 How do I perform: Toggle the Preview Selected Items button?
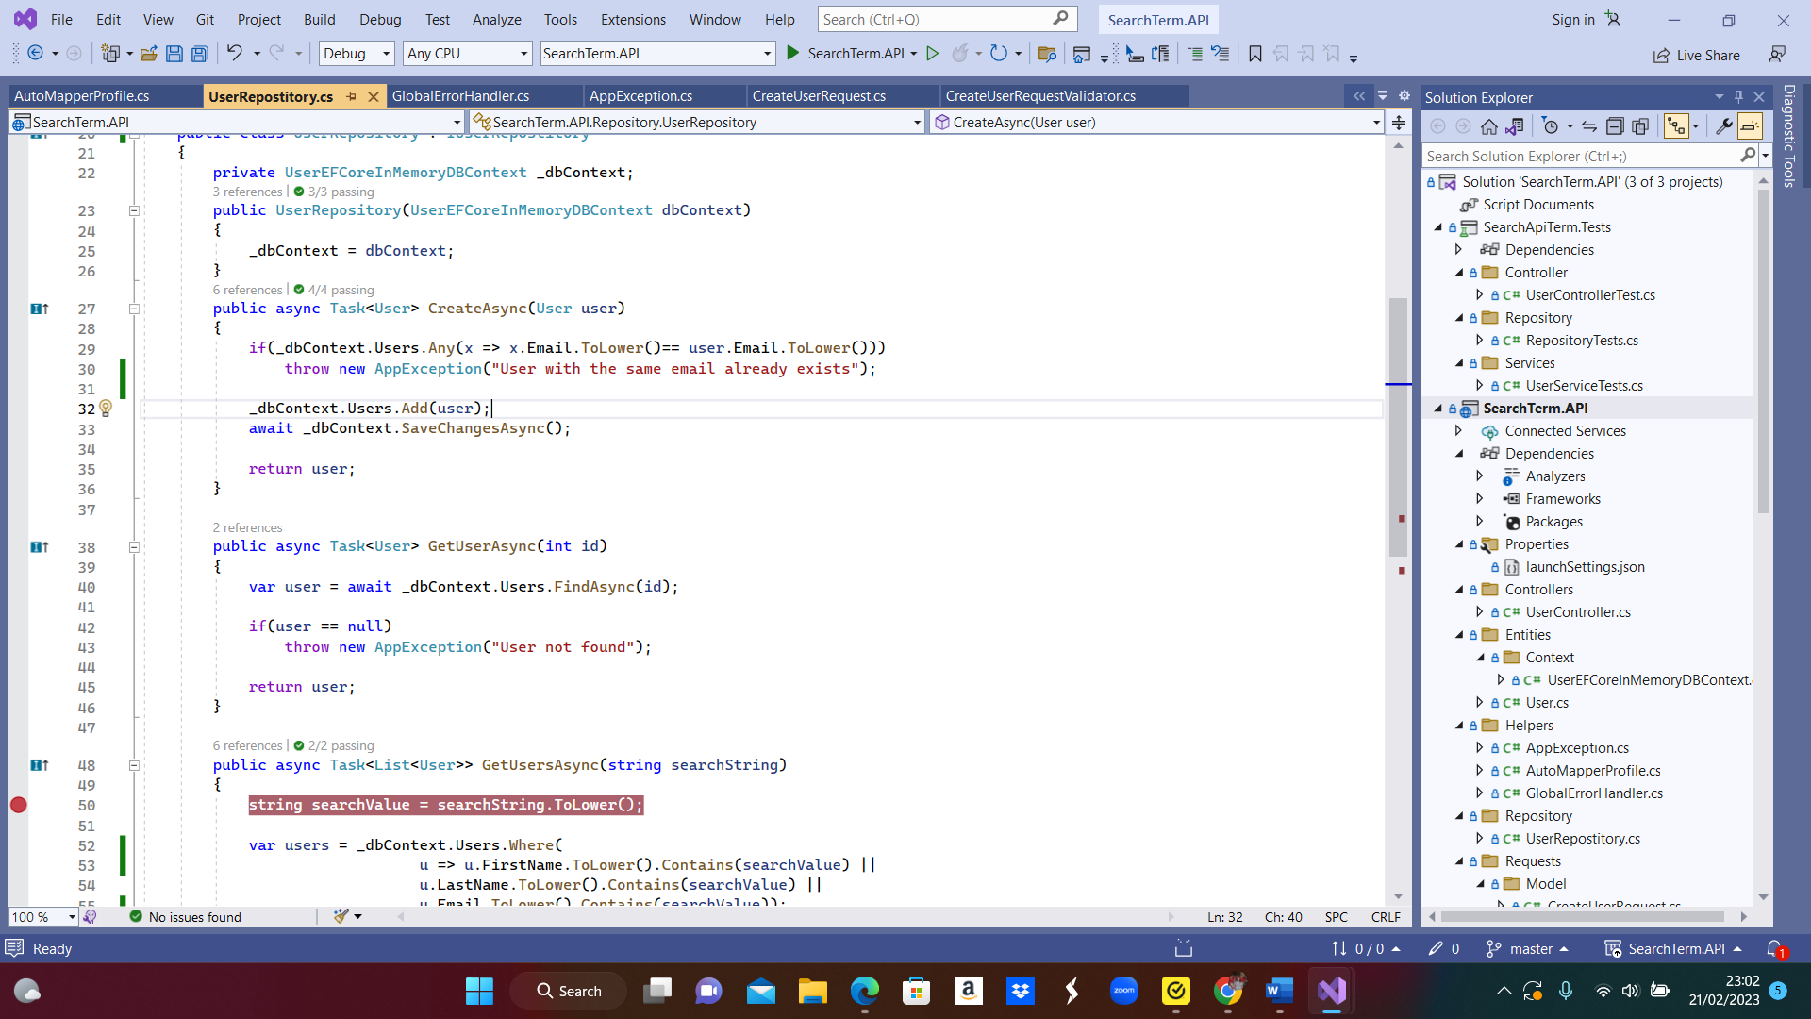tap(1750, 126)
